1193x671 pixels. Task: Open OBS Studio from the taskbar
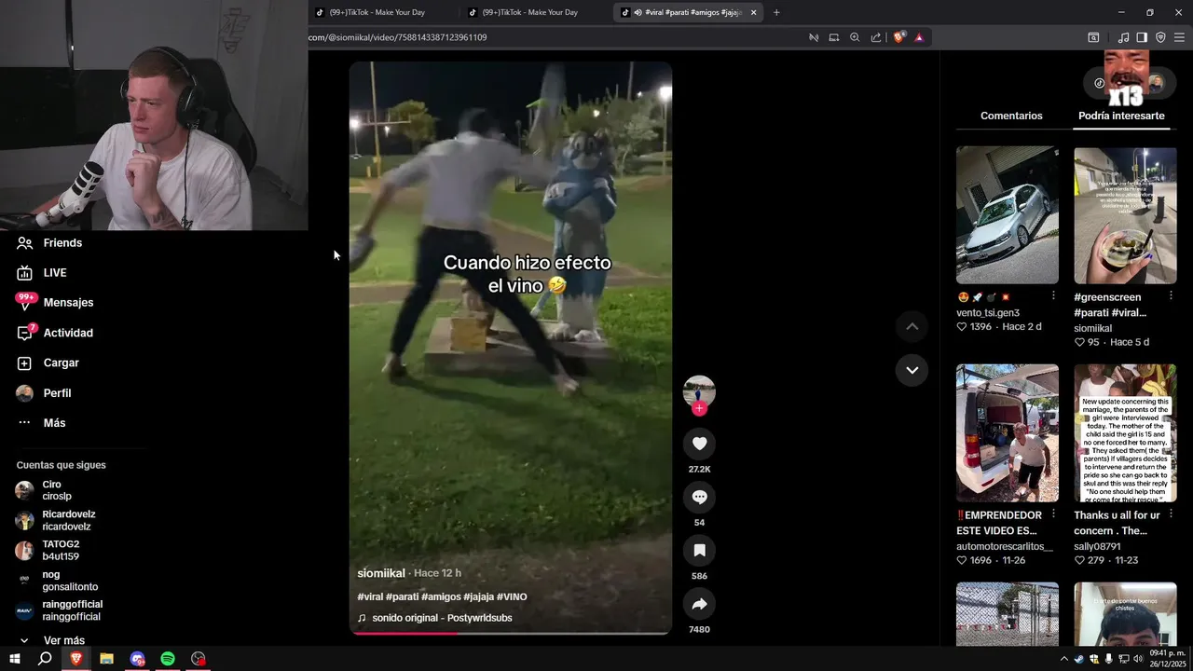tap(199, 659)
